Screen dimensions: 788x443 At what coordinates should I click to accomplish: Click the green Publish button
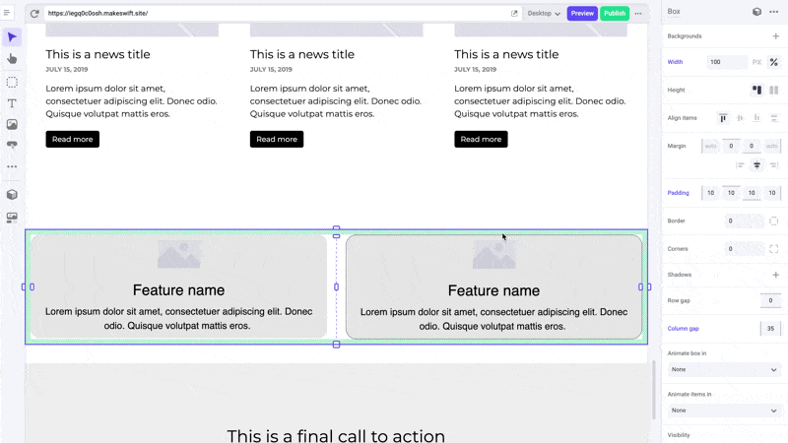pyautogui.click(x=615, y=14)
